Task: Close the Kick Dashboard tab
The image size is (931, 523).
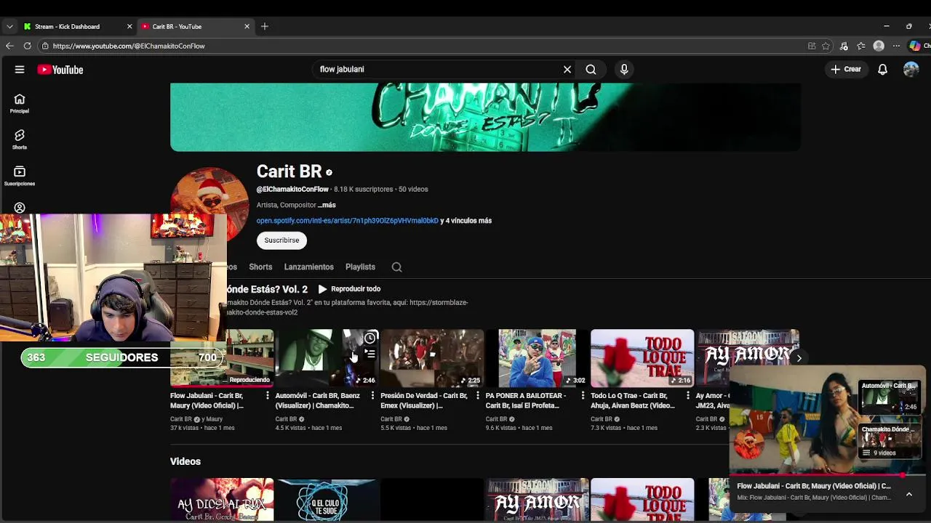Action: point(129,26)
